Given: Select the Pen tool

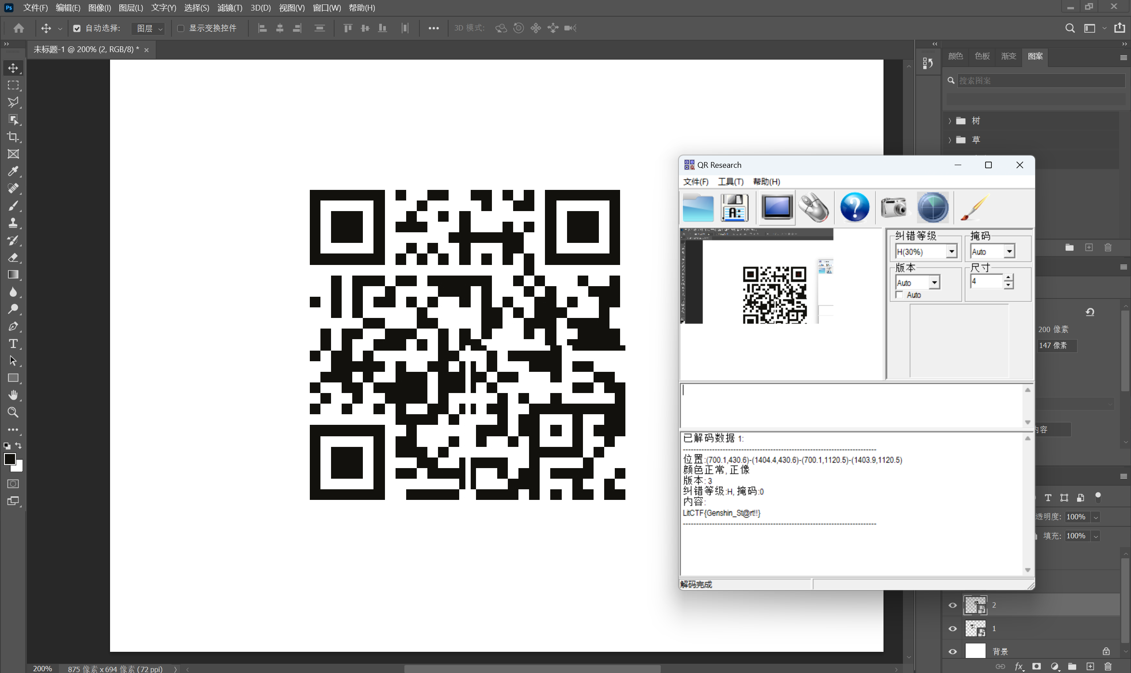Looking at the screenshot, I should pyautogui.click(x=13, y=326).
